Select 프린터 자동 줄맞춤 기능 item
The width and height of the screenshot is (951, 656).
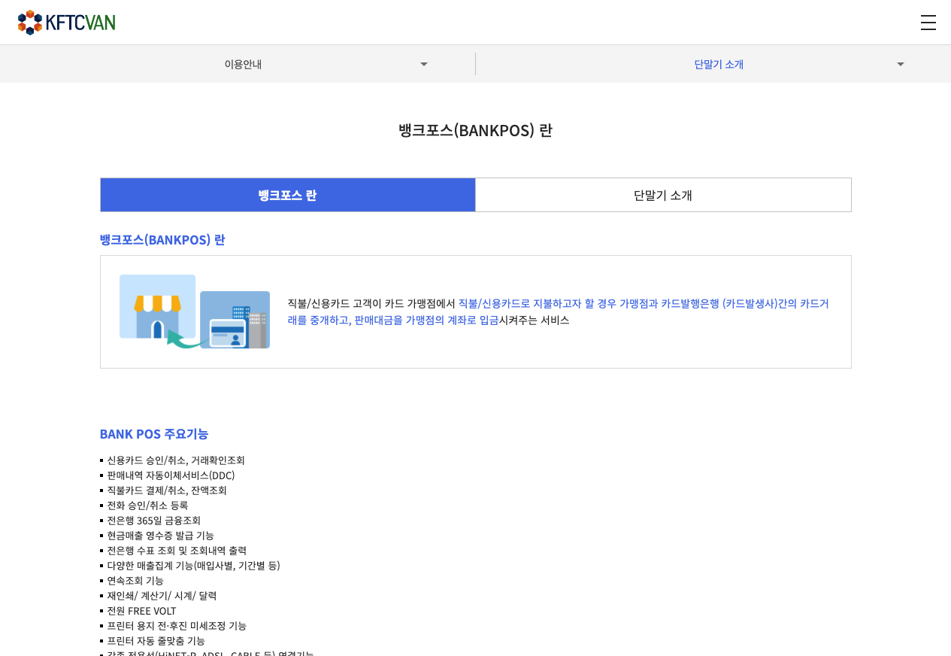(156, 640)
